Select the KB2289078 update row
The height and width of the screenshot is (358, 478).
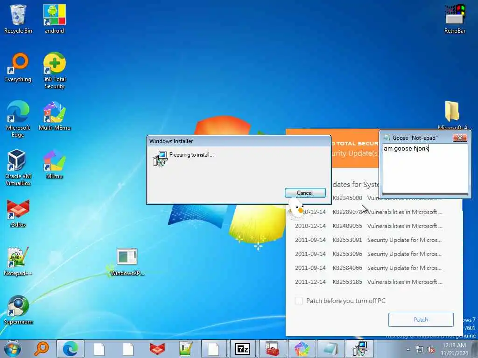pyautogui.click(x=369, y=212)
